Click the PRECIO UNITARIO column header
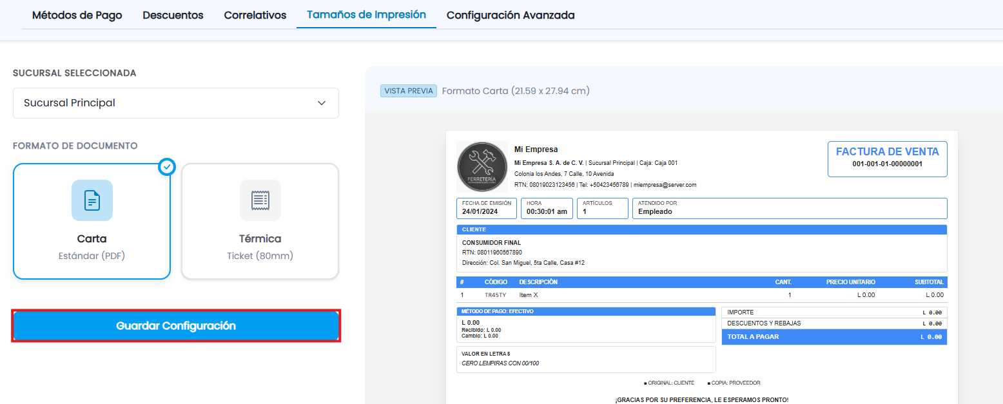1003x404 pixels. tap(851, 282)
